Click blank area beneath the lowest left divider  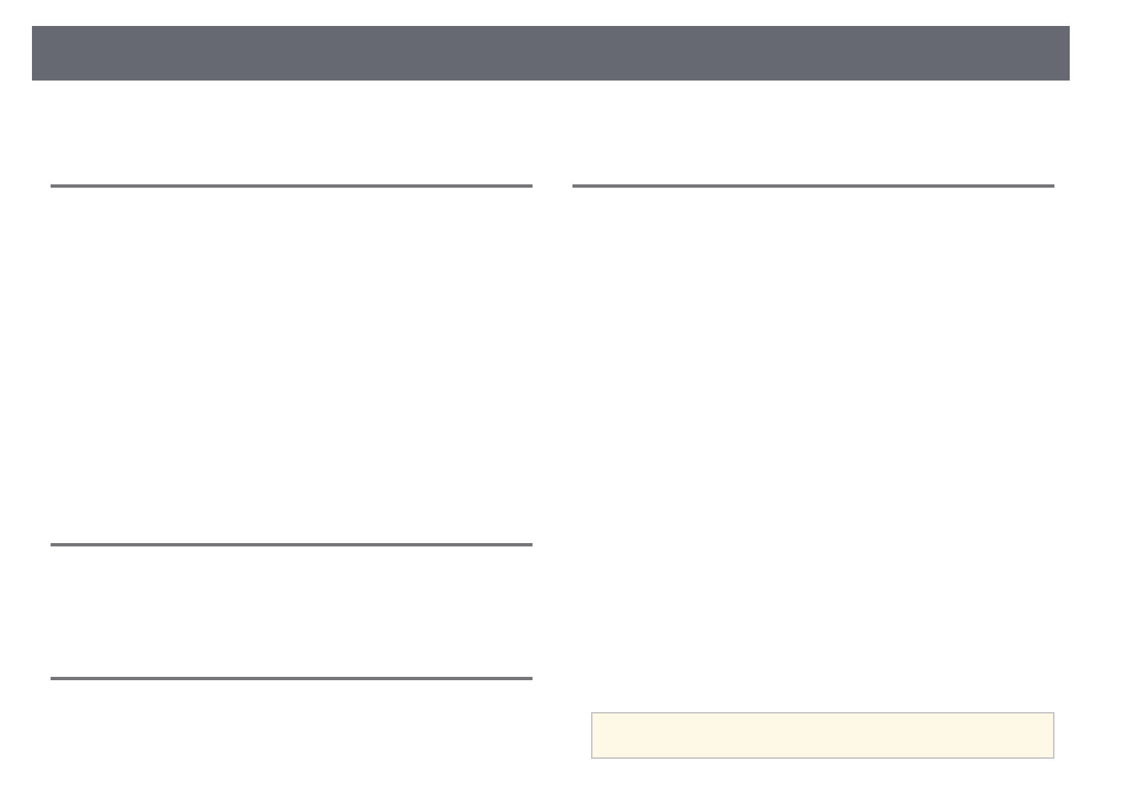point(291,732)
